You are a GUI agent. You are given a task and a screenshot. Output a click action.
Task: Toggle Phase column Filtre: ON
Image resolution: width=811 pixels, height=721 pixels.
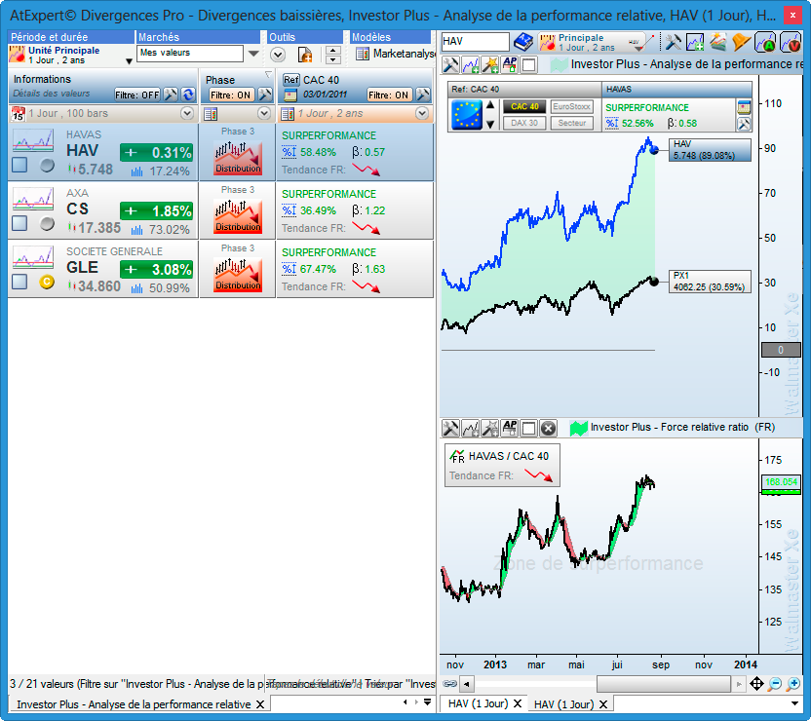tap(230, 95)
